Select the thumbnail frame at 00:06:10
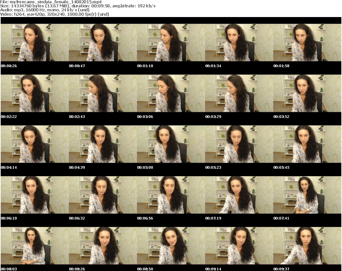 (x=35, y=195)
